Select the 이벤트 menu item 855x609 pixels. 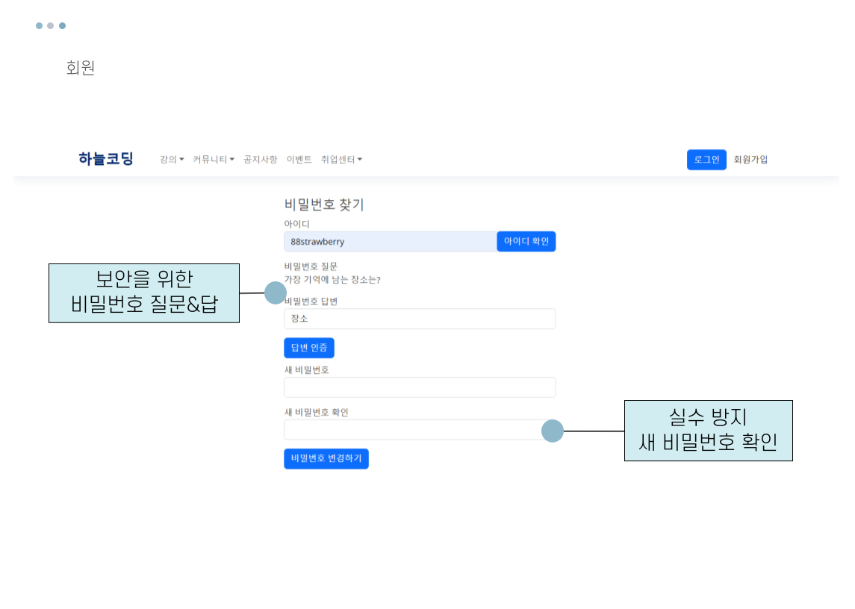[299, 159]
